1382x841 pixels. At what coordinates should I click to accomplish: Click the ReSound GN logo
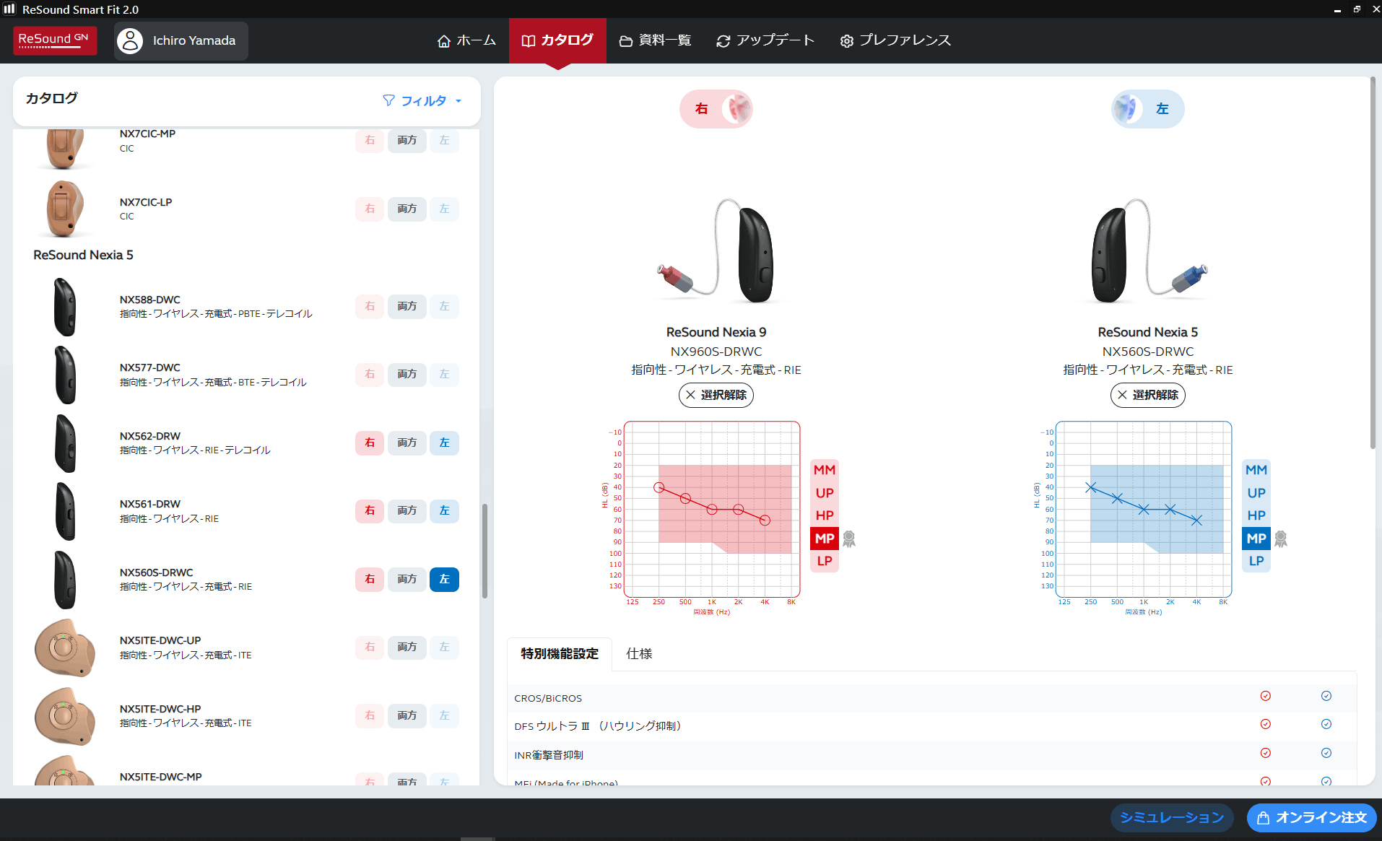tap(55, 40)
